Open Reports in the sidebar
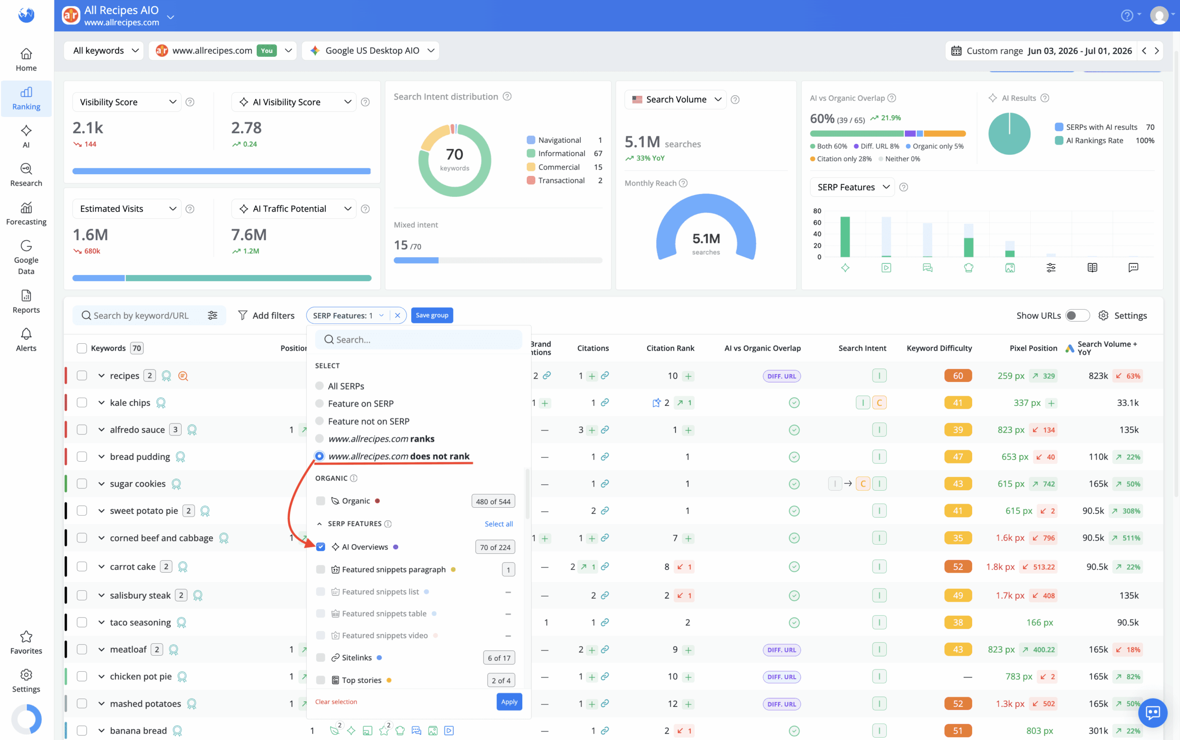 coord(26,301)
